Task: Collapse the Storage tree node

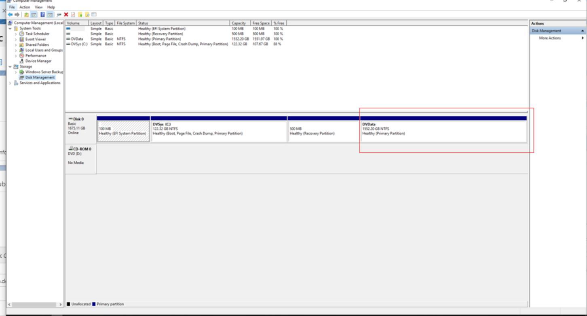Action: [x=11, y=66]
